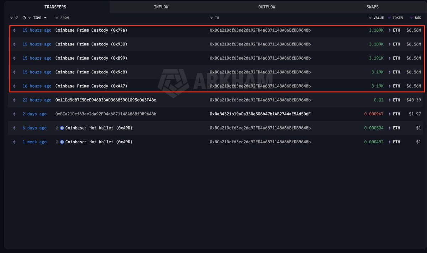Click the TOKEN column header label
Screen dimensions: 427x253
(x=398, y=18)
